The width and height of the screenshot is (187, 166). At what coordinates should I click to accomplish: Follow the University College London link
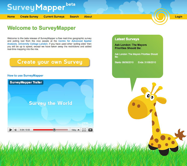(x=33, y=44)
